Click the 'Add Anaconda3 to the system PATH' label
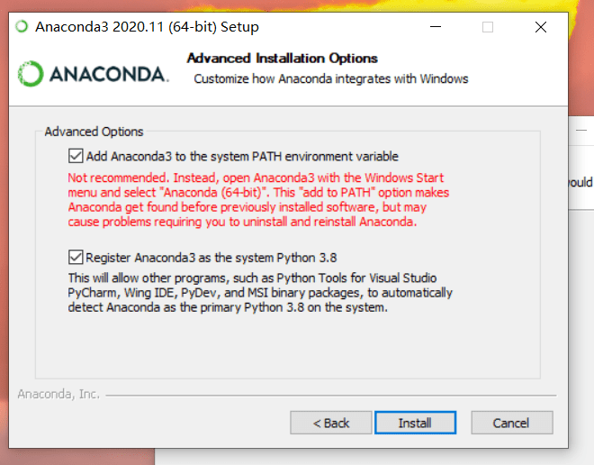 tap(242, 156)
